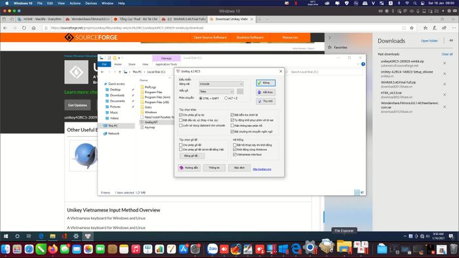Click File Explorer up arrow
The width and height of the screenshot is (459, 258).
tap(120, 72)
